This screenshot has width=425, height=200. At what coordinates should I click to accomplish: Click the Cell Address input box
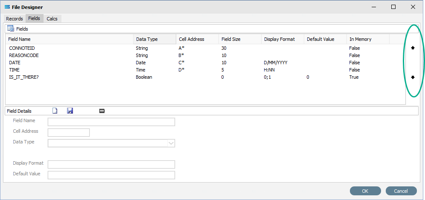(x=69, y=132)
